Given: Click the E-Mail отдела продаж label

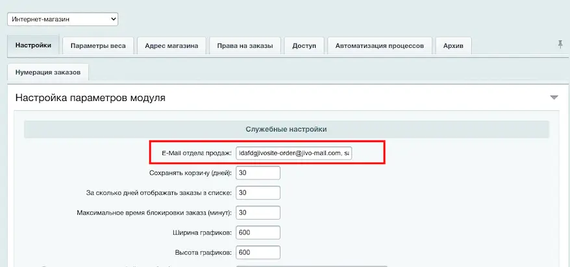Looking at the screenshot, I should pyautogui.click(x=196, y=153).
